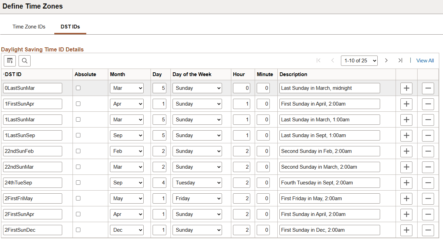The height and width of the screenshot is (242, 443).
Task: Add a row below 2FirstSunDec
Action: click(x=406, y=230)
